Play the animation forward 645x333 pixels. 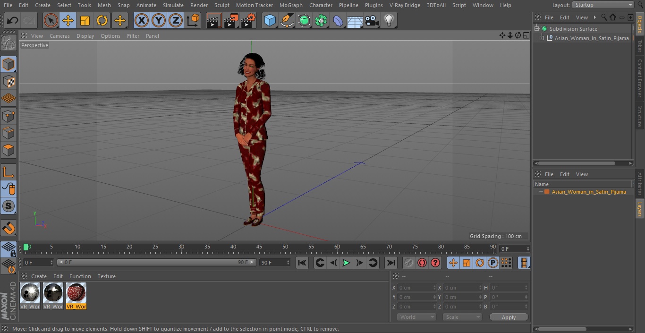pyautogui.click(x=346, y=263)
